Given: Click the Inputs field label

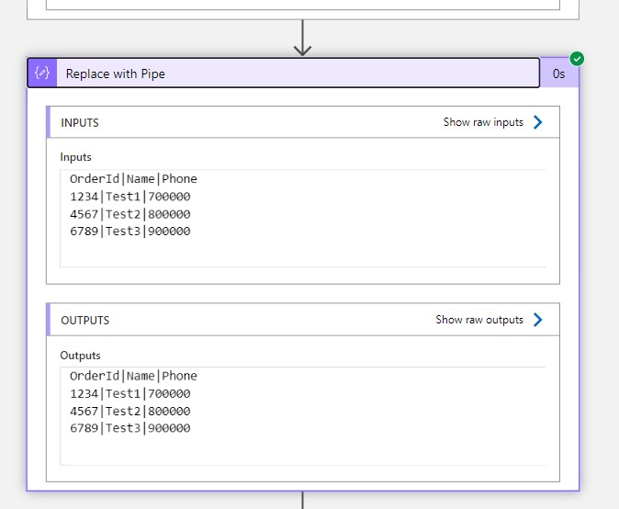Looking at the screenshot, I should click(76, 157).
